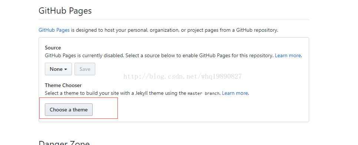
Task: Click the Danger Zone heading
Action: [x=64, y=143]
